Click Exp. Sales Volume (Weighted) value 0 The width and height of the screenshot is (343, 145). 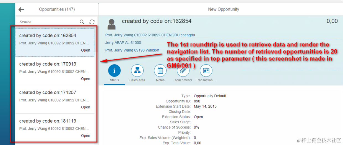[195, 138]
